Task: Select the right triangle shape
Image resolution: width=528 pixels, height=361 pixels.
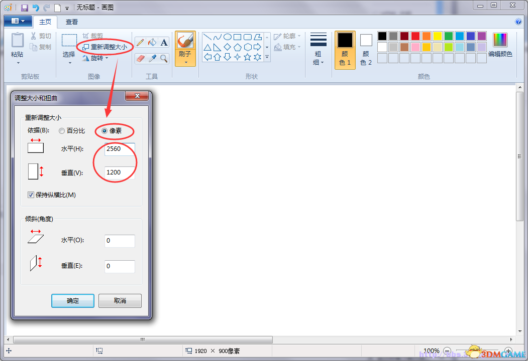Action: pyautogui.click(x=218, y=47)
